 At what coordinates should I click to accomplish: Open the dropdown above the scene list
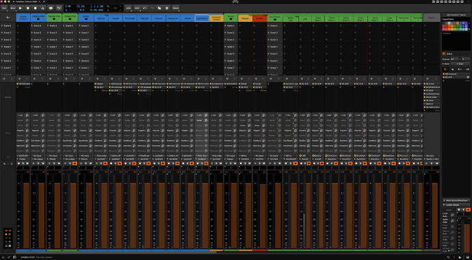[8, 18]
